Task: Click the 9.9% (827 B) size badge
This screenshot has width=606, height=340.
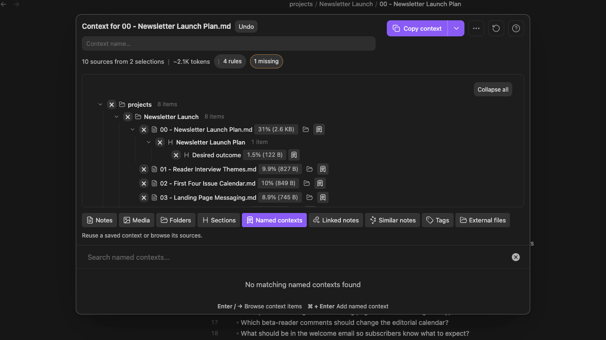Action: tap(280, 169)
